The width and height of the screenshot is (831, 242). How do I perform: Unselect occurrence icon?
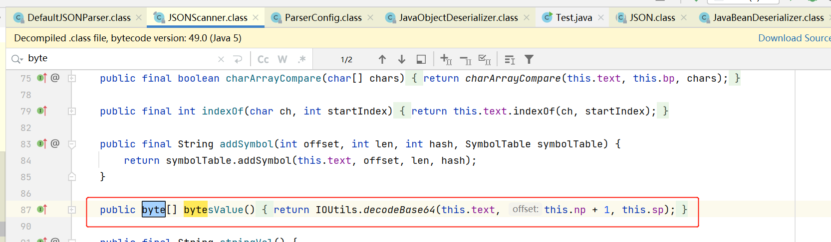tap(465, 60)
